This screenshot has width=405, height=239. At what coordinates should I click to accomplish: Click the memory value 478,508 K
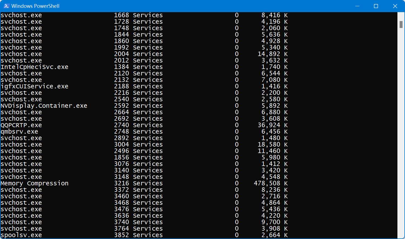tap(271, 183)
